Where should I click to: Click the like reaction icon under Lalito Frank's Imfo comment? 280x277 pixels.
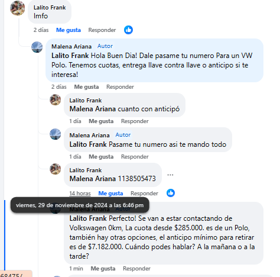(128, 30)
